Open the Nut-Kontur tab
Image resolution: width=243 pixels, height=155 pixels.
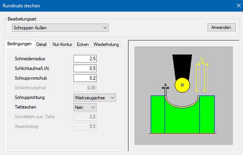pos(62,45)
